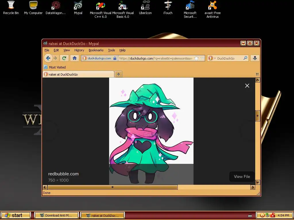Click the search magnifier in the search box
The image size is (294, 220).
[x=245, y=58]
